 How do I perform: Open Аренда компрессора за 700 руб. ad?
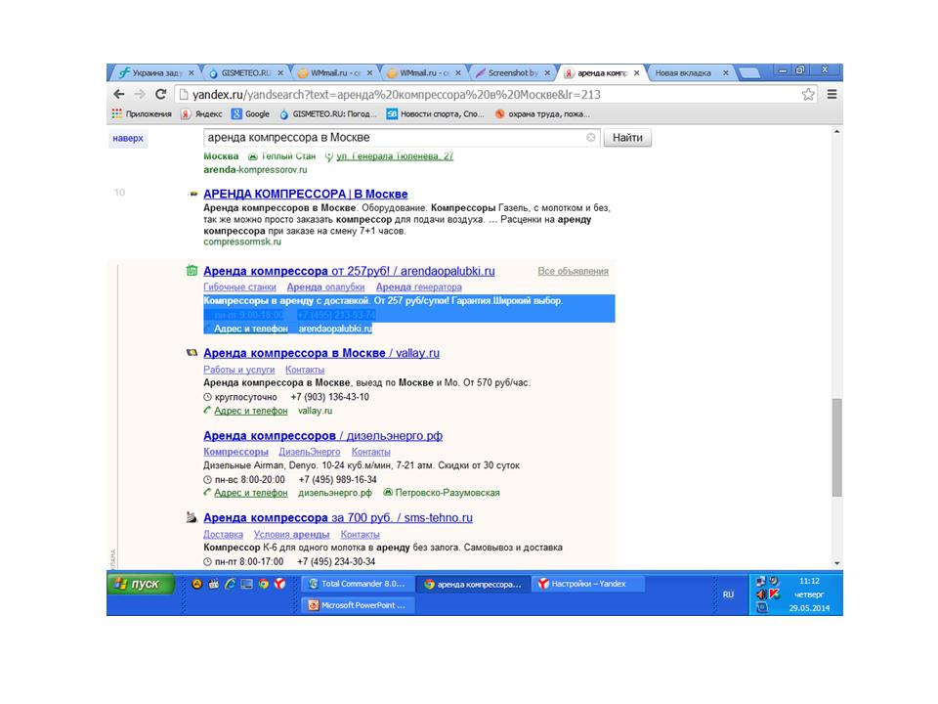[338, 518]
